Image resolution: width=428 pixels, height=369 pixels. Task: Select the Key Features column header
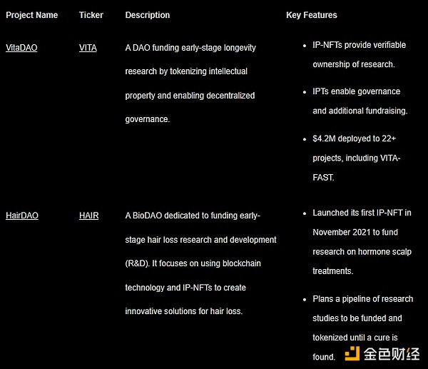coord(312,15)
